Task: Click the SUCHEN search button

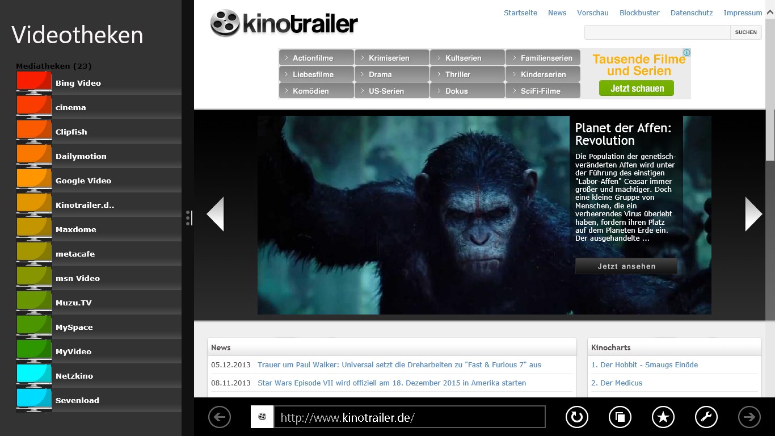Action: click(745, 32)
